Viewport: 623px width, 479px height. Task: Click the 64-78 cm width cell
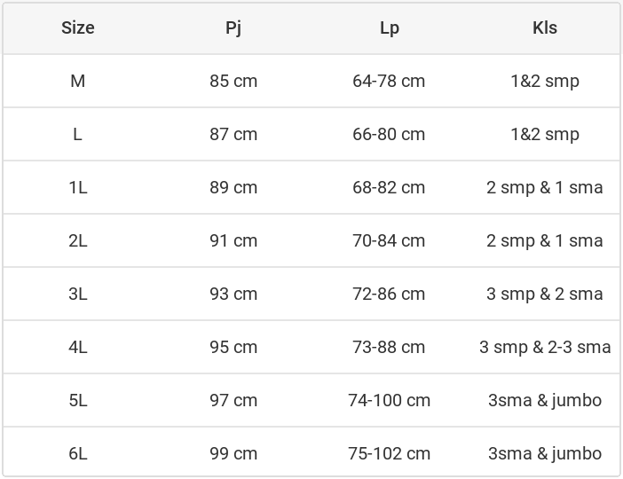pos(389,81)
